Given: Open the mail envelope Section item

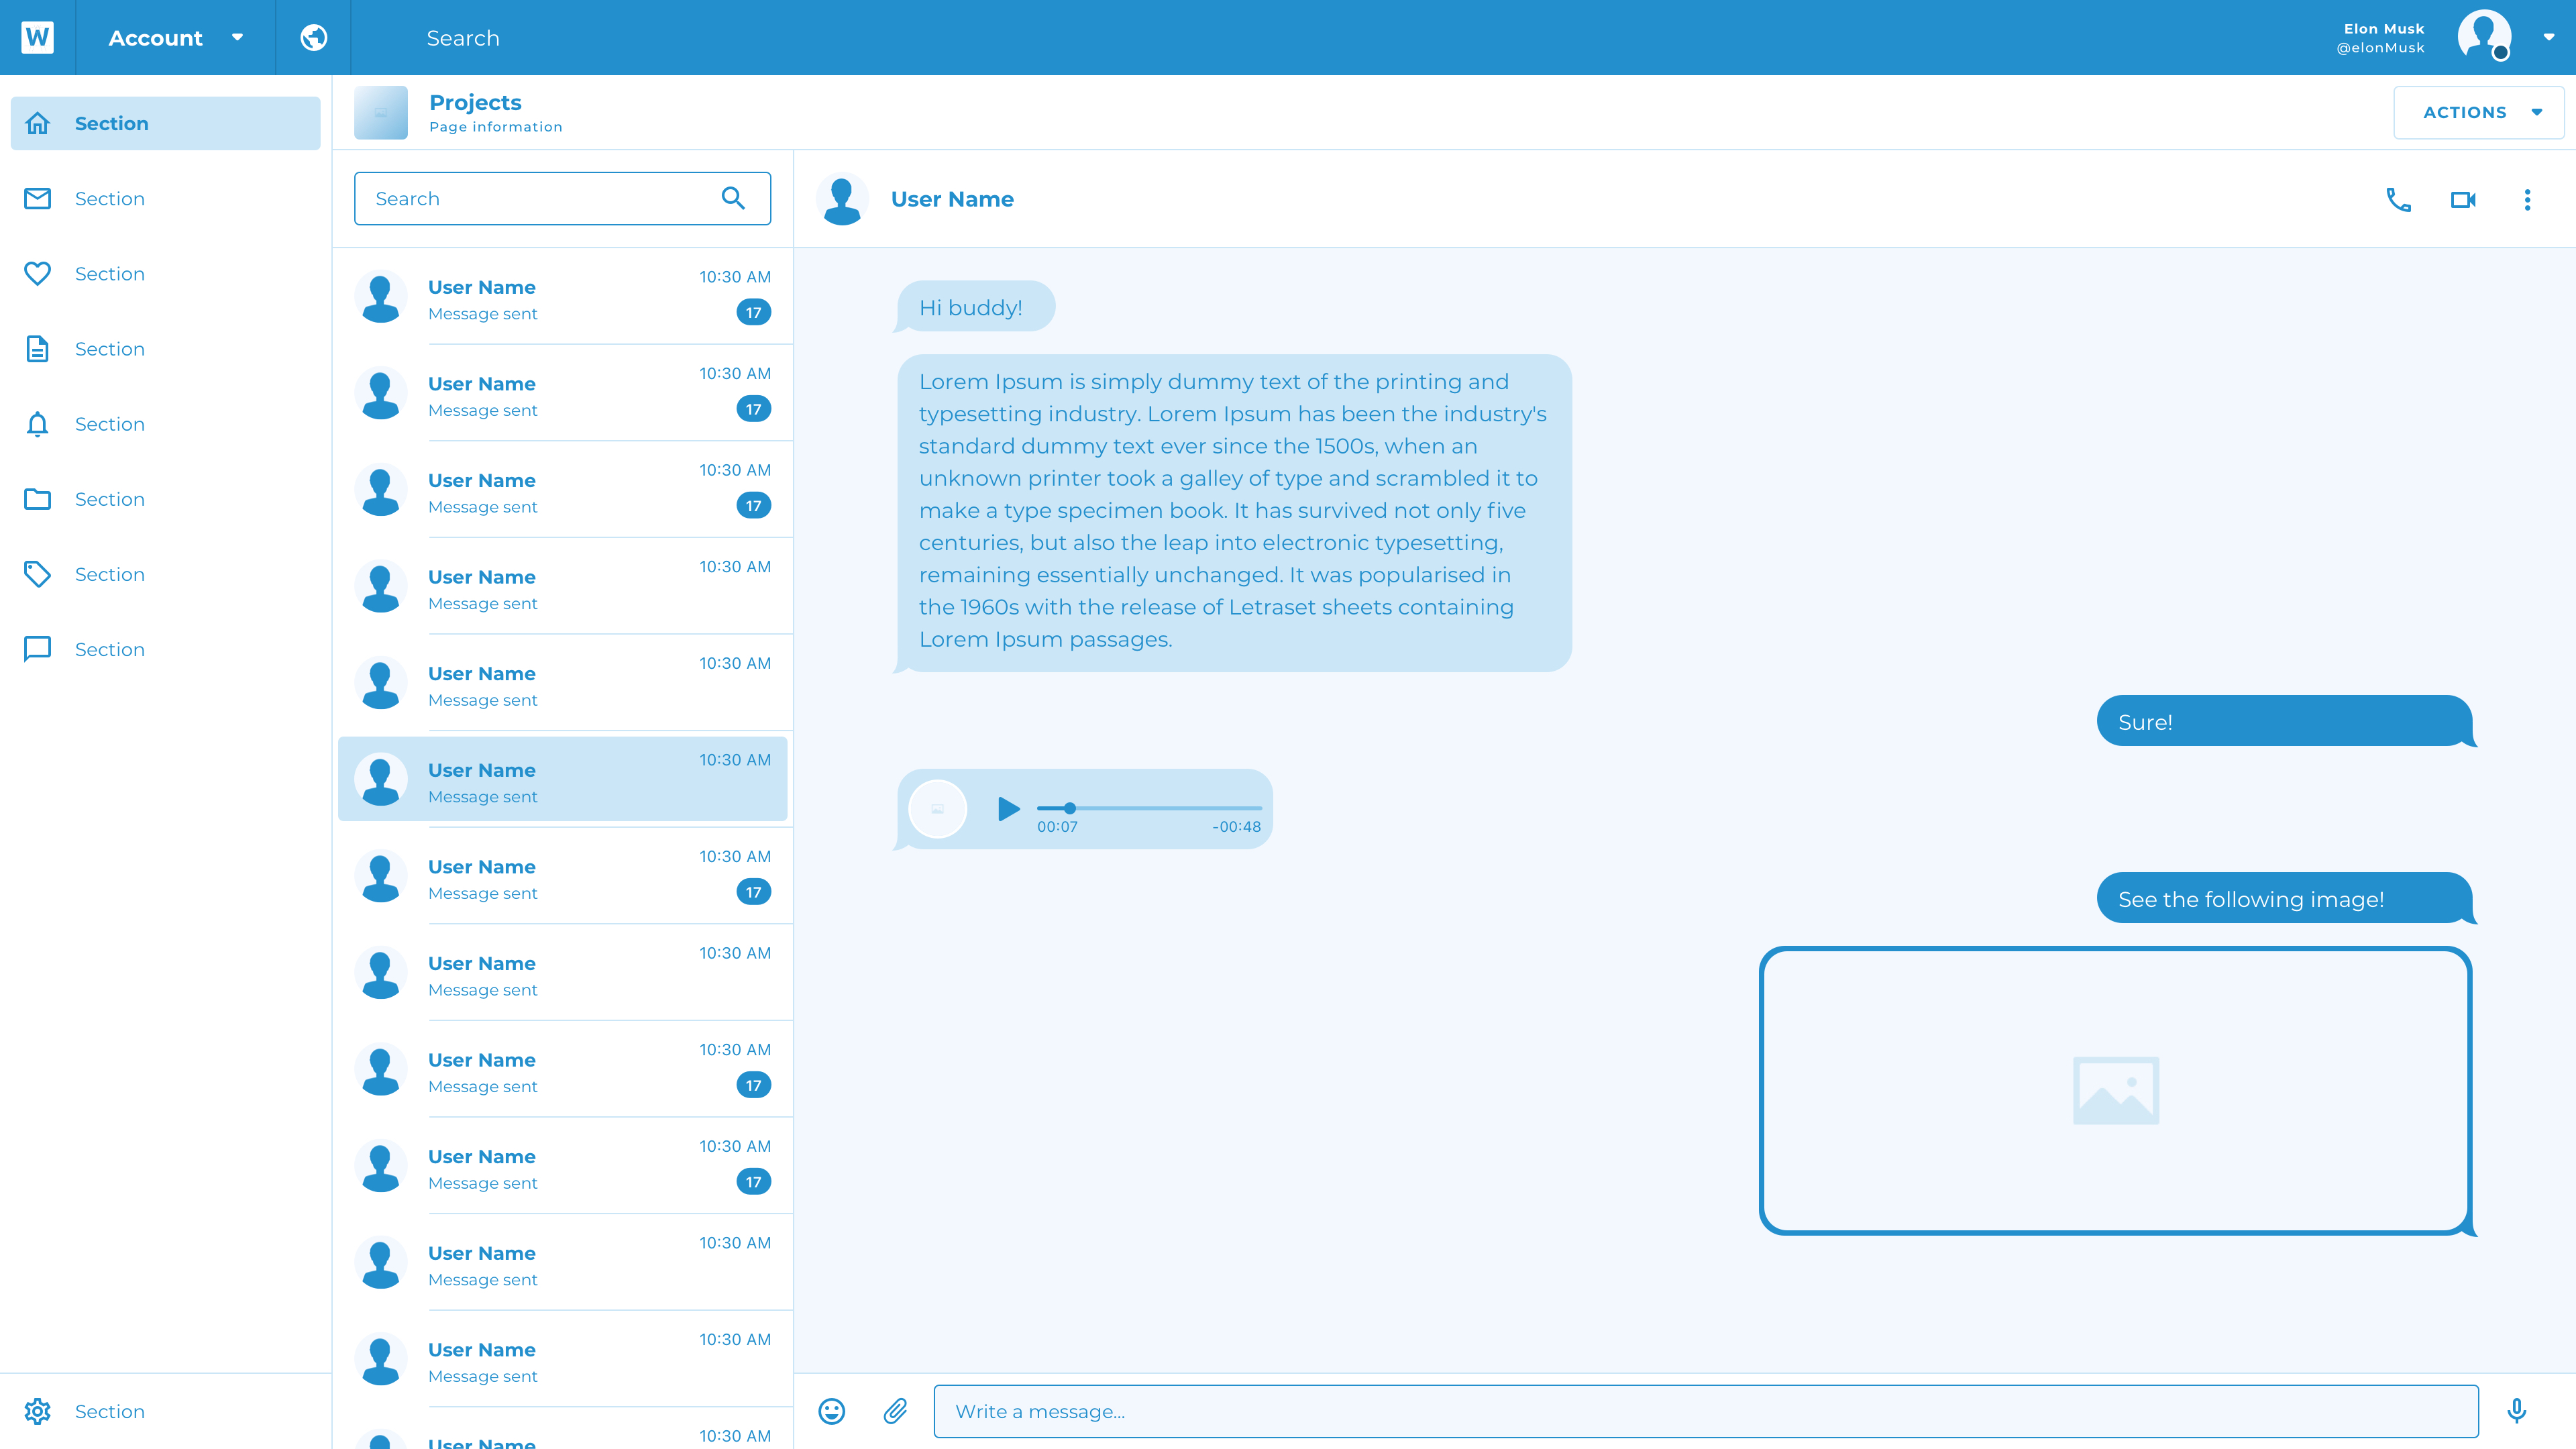Looking at the screenshot, I should point(110,198).
